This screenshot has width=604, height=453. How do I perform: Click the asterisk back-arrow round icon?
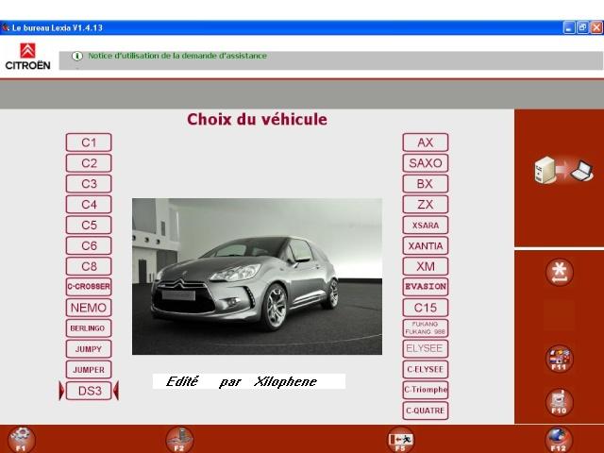coord(560,273)
